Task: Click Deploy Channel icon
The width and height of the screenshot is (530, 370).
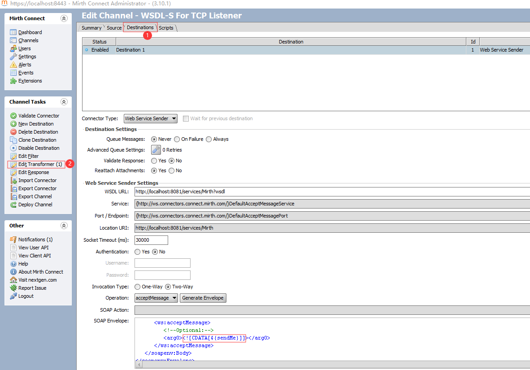Action: point(13,205)
